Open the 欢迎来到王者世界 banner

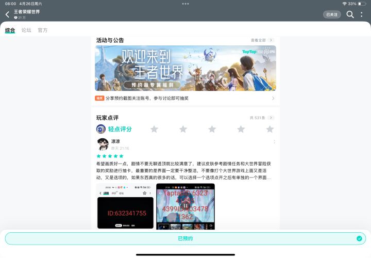[185, 68]
